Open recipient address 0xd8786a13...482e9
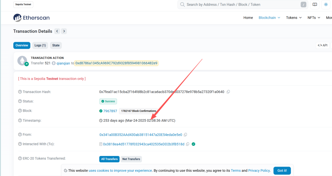The image size is (332, 176). click(116, 63)
